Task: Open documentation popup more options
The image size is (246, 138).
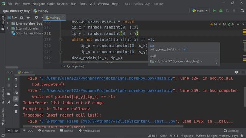Action: coord(216,62)
